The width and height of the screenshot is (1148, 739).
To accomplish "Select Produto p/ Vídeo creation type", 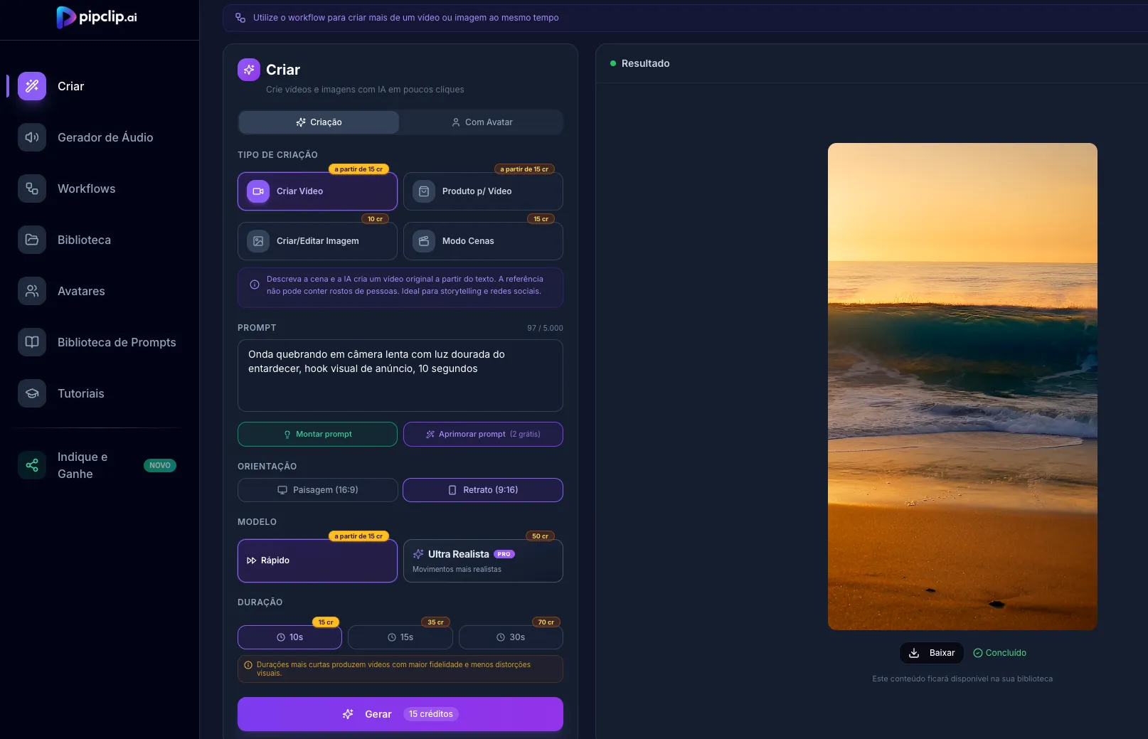I will tap(483, 191).
